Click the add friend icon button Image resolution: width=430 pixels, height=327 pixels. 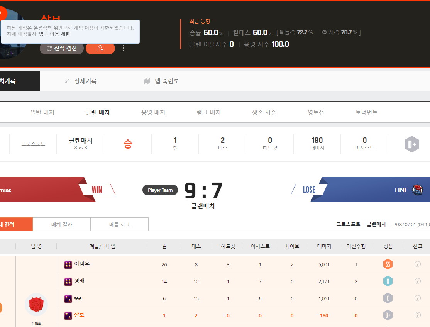coord(100,48)
